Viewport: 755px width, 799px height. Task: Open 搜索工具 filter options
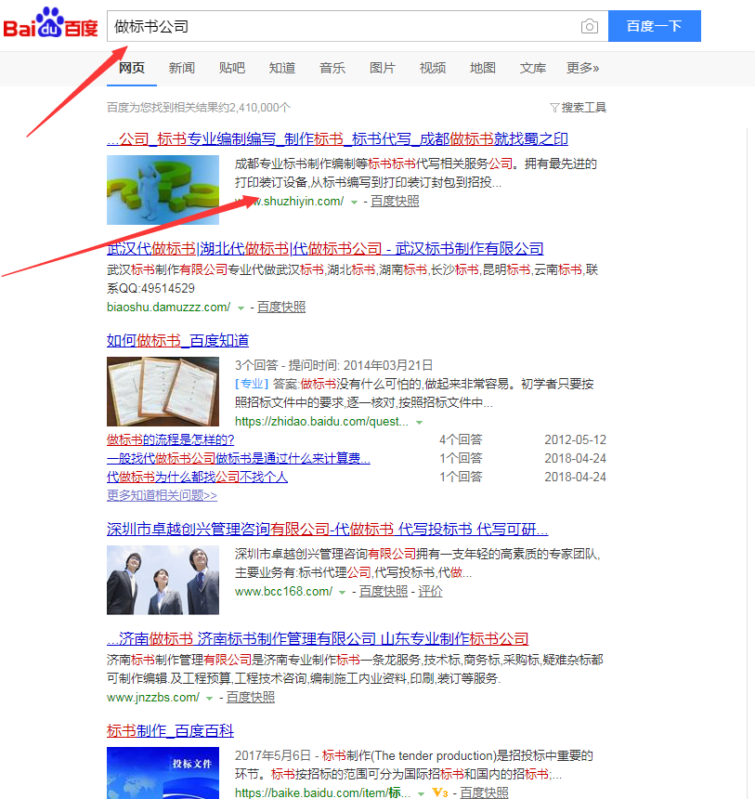coord(579,108)
